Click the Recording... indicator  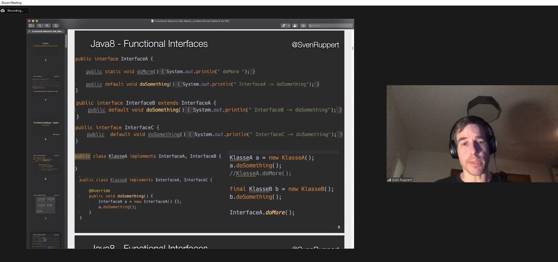pyautogui.click(x=15, y=10)
